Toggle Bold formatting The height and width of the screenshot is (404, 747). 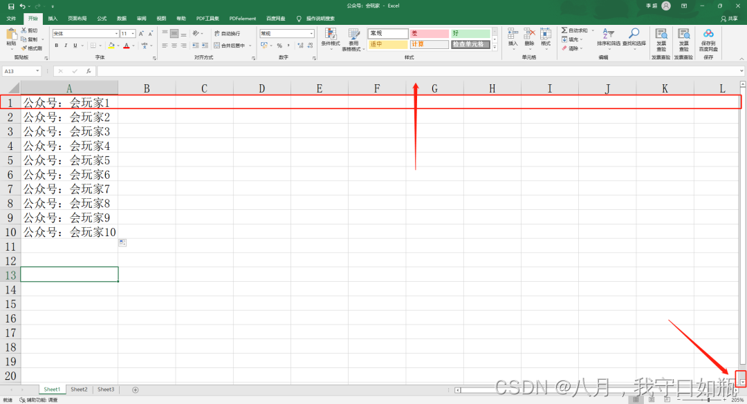click(56, 46)
